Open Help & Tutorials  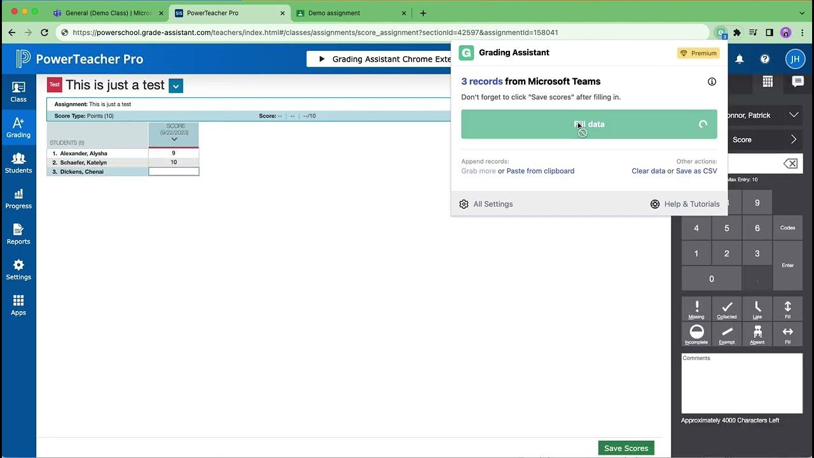click(685, 204)
